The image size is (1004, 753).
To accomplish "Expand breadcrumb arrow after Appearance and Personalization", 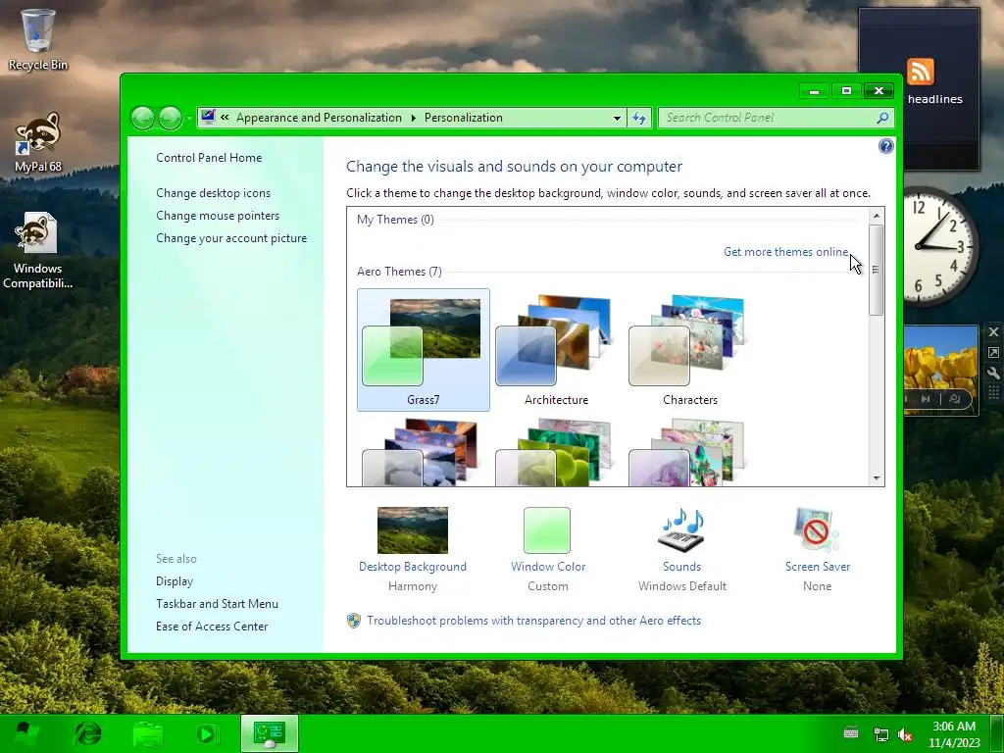I will point(413,118).
